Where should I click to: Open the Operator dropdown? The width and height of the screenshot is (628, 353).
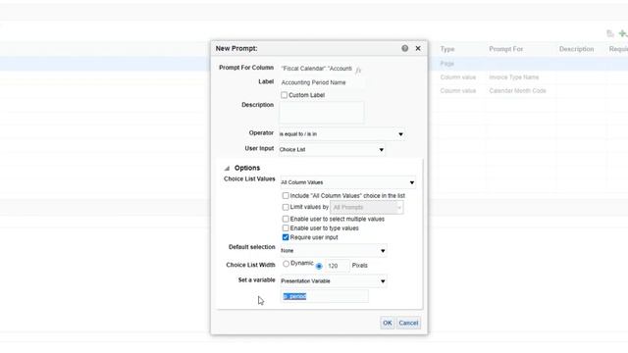341,134
